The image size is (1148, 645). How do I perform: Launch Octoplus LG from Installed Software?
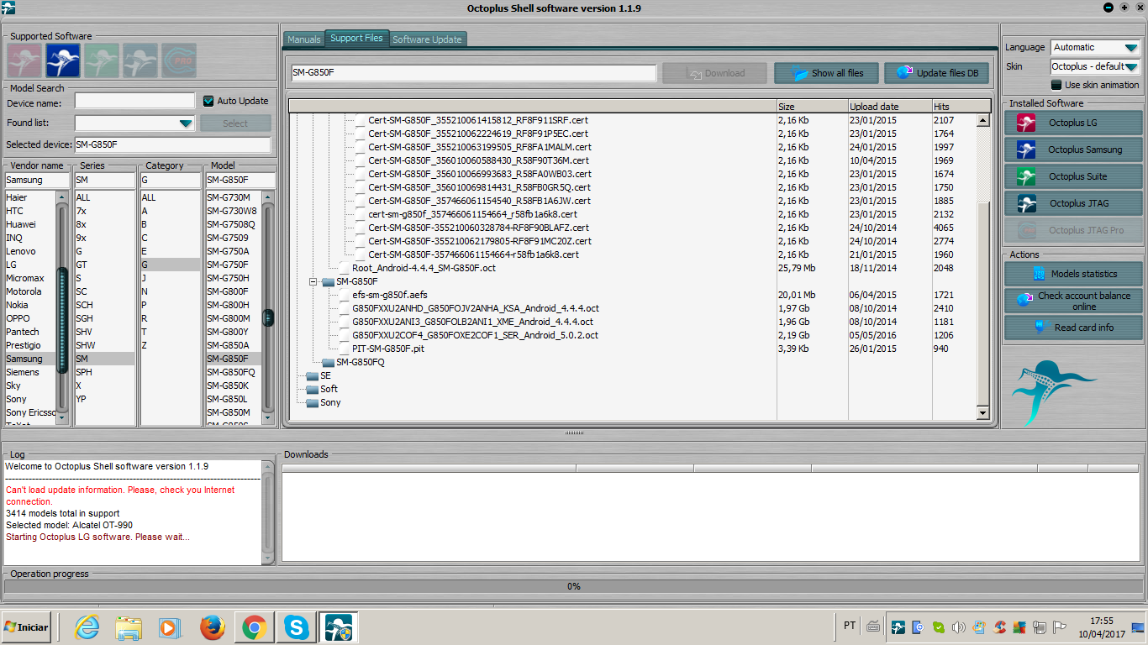[1073, 123]
